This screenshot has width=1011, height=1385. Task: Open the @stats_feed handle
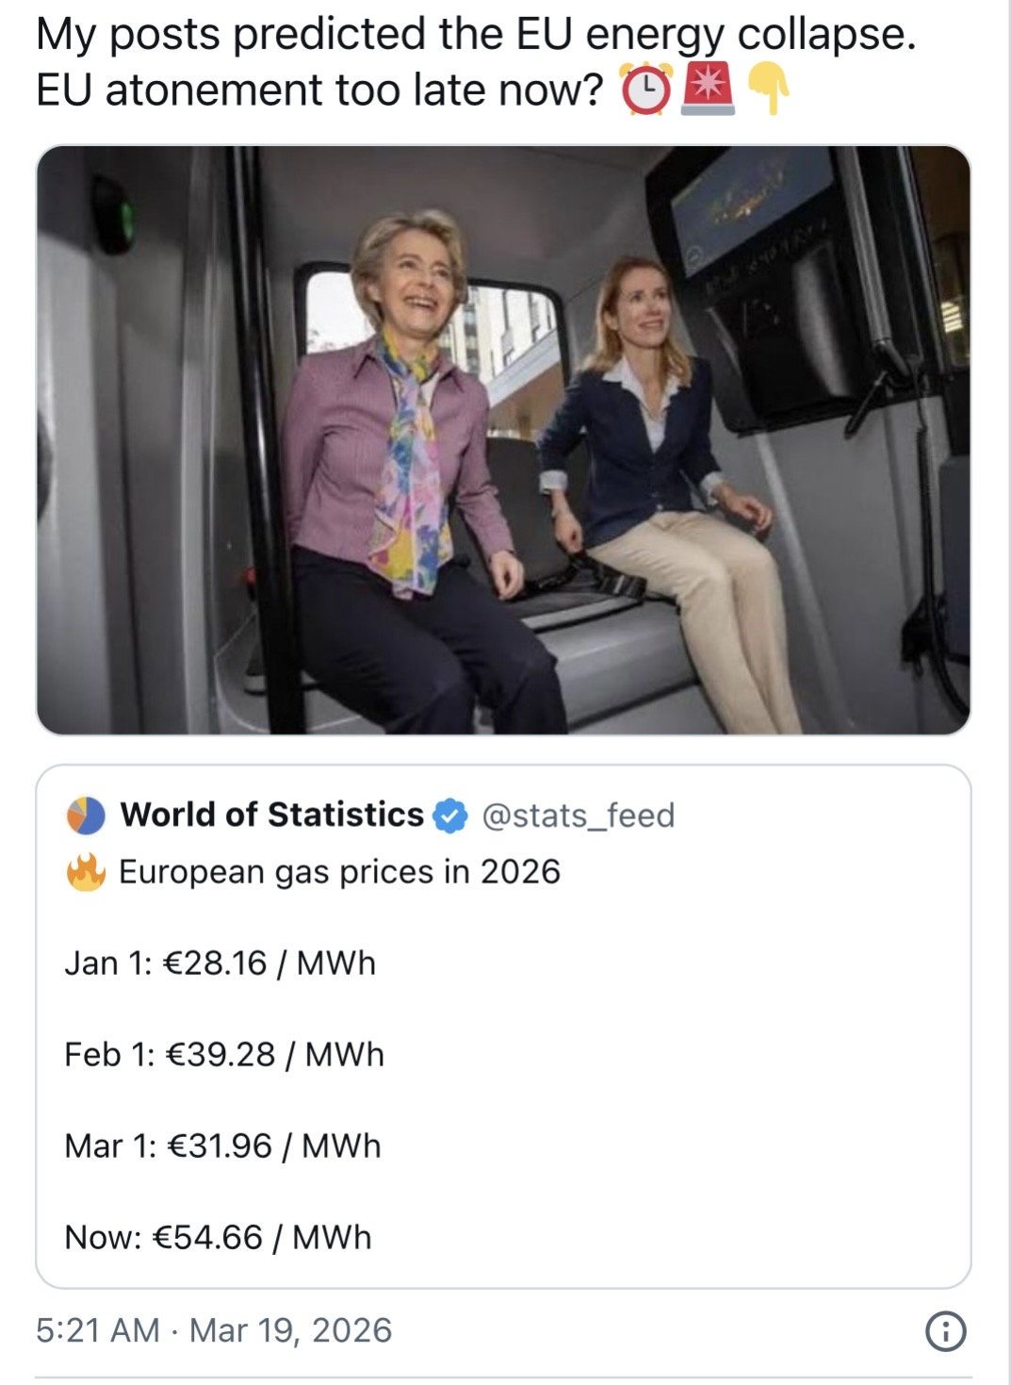click(579, 816)
